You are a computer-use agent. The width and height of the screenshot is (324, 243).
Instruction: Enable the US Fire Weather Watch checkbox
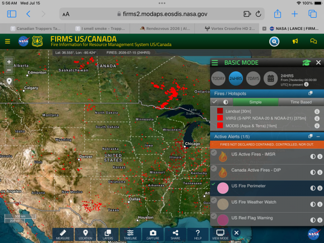point(214,200)
